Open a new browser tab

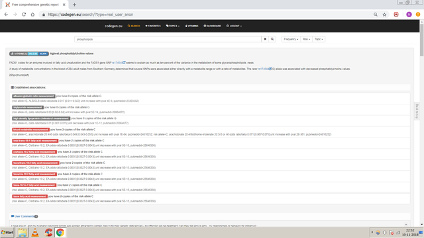pos(74,5)
